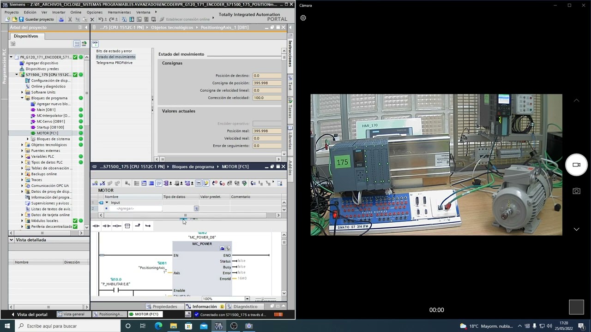Image resolution: width=591 pixels, height=332 pixels.
Task: Insert an assignment coil
Action: click(117, 226)
